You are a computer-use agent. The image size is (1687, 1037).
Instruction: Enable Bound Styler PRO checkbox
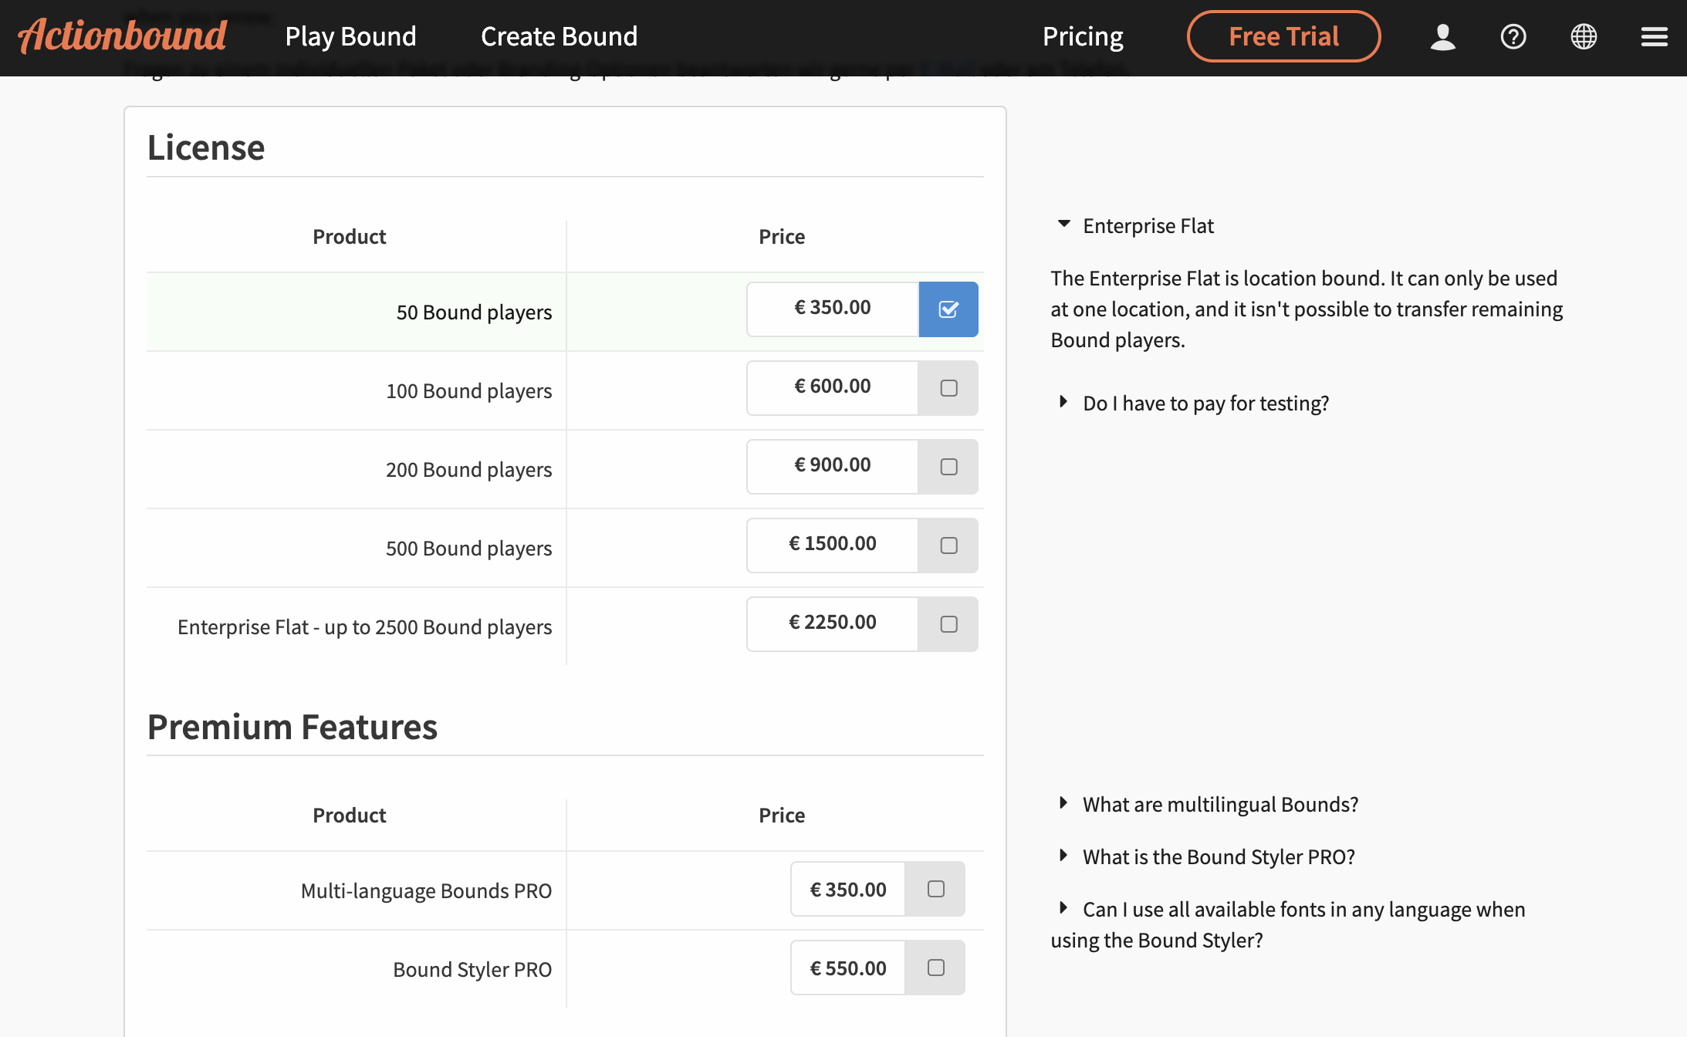(x=935, y=968)
